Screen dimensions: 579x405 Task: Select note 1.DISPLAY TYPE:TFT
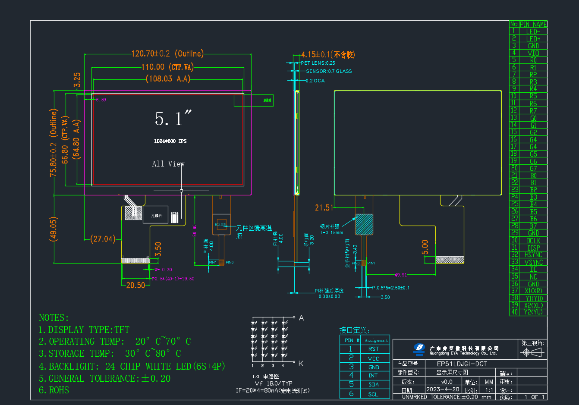click(84, 330)
